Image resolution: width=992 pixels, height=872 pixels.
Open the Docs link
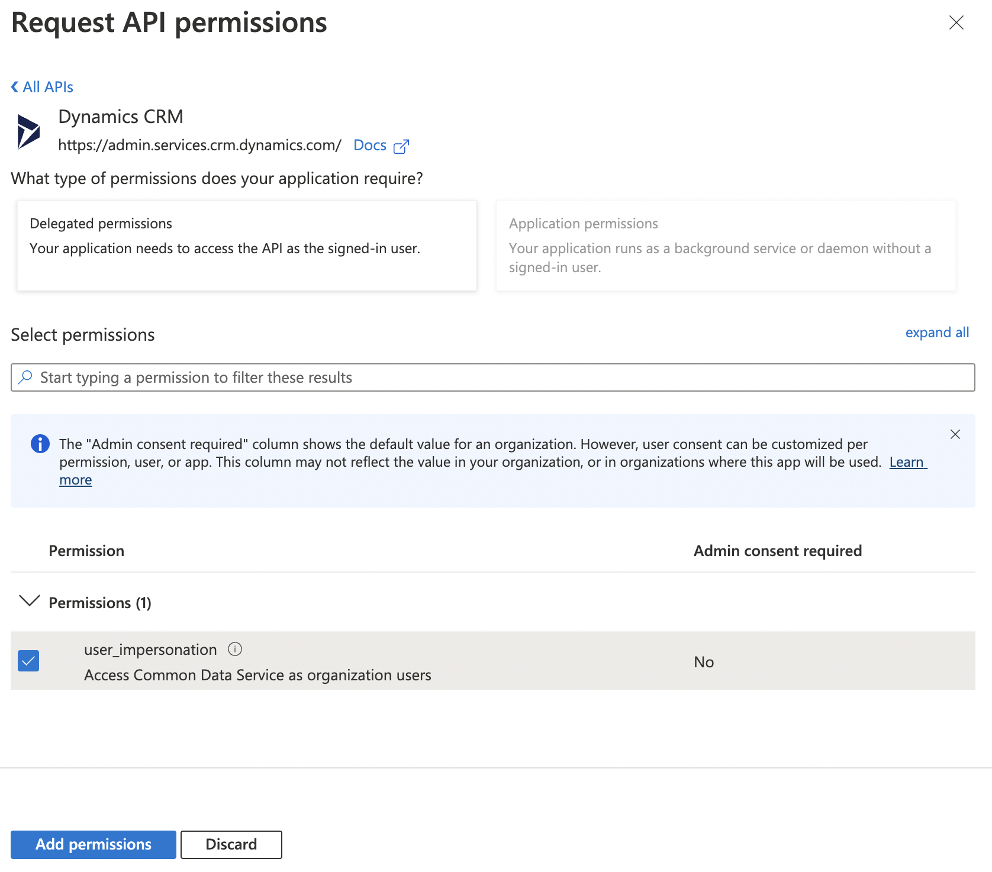(x=370, y=145)
